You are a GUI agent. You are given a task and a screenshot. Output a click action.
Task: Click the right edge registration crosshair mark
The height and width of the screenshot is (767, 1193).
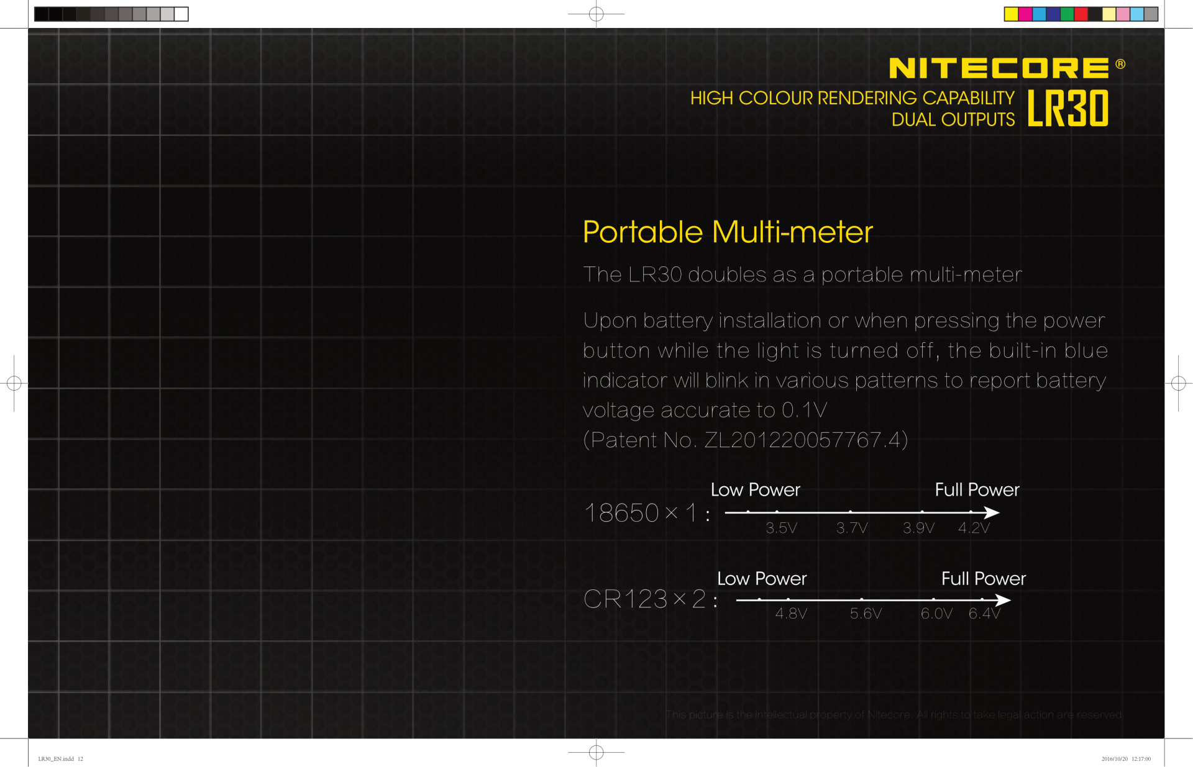pyautogui.click(x=1178, y=383)
